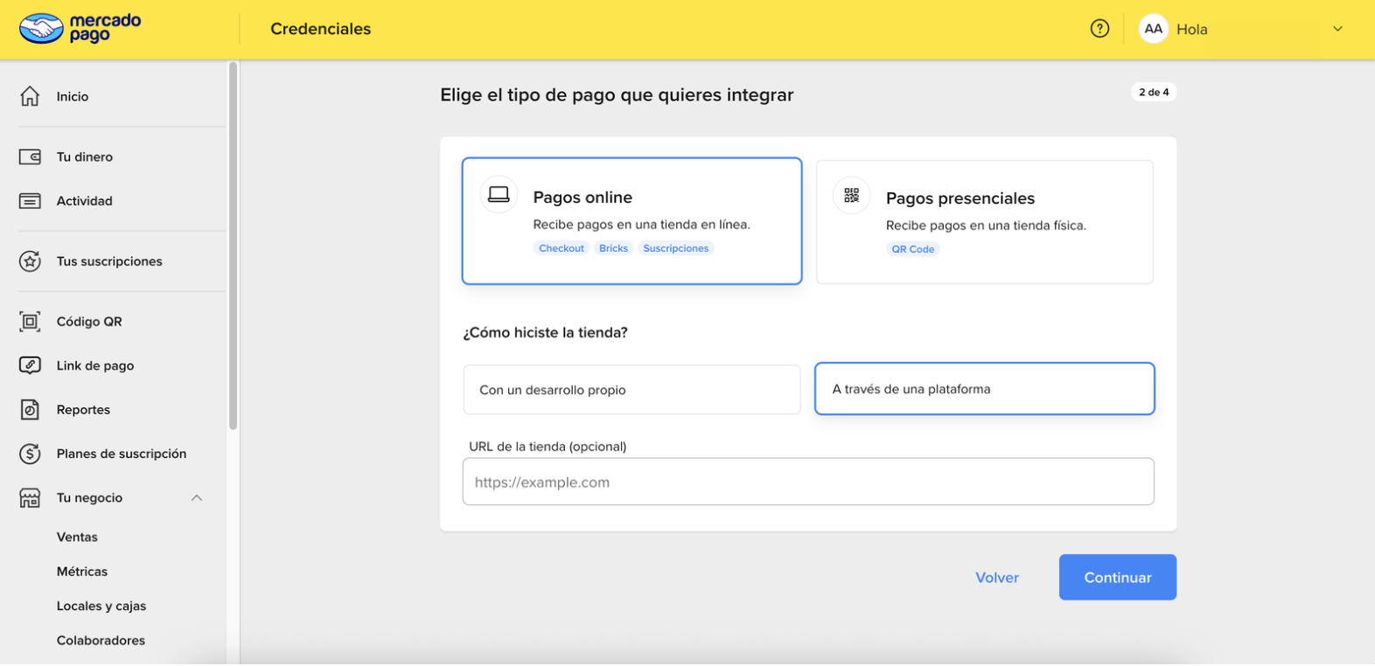Choose Con un desarrollo propio

tap(632, 390)
